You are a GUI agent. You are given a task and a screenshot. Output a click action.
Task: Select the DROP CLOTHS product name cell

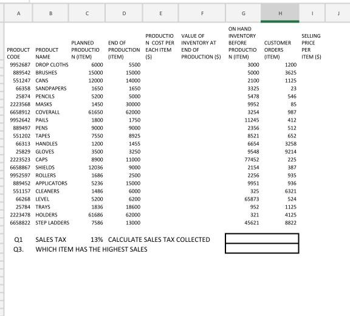(52, 64)
